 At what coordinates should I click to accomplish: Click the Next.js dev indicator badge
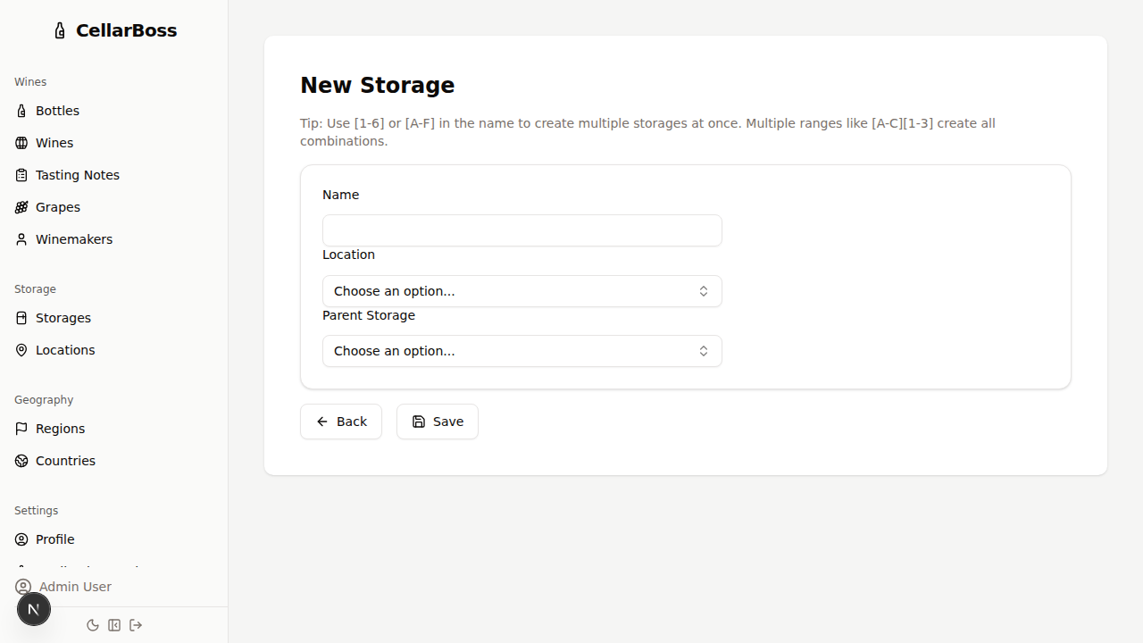point(34,608)
